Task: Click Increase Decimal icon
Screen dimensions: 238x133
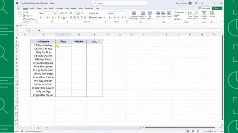Action: (x=122, y=17)
